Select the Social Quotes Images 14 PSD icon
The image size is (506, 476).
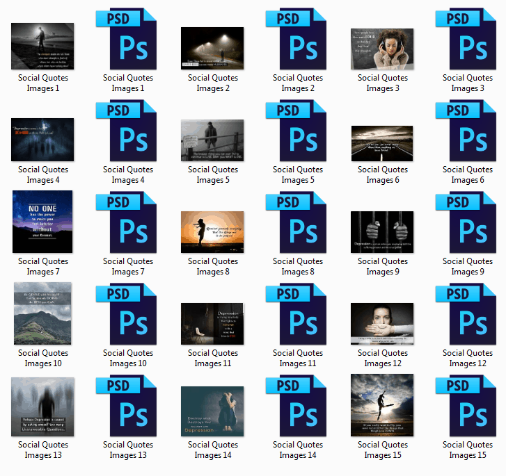pyautogui.click(x=298, y=407)
